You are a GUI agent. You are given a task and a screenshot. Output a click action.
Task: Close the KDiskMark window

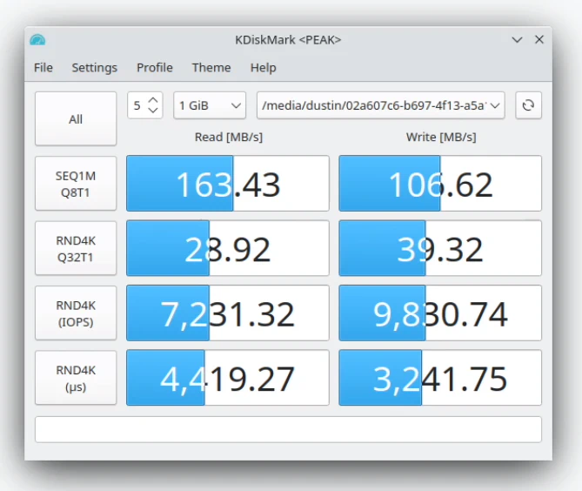pyautogui.click(x=539, y=39)
